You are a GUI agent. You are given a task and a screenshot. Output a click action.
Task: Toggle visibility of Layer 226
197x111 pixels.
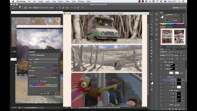coord(161,105)
